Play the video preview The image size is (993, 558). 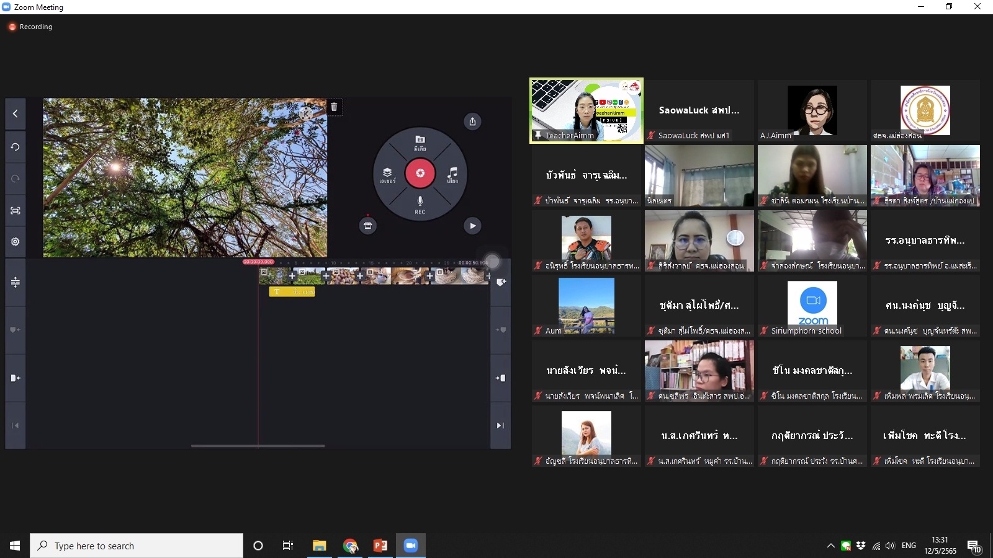point(472,226)
